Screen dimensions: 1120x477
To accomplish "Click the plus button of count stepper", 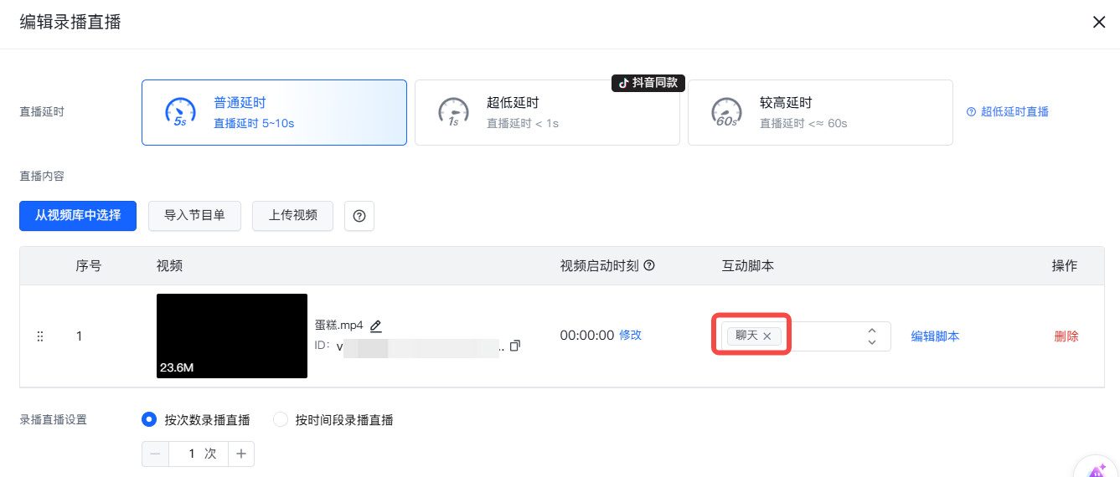I will [x=241, y=454].
